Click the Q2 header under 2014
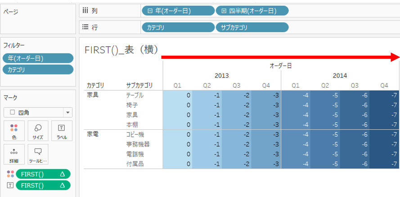400x197 pixels. [x=325, y=86]
